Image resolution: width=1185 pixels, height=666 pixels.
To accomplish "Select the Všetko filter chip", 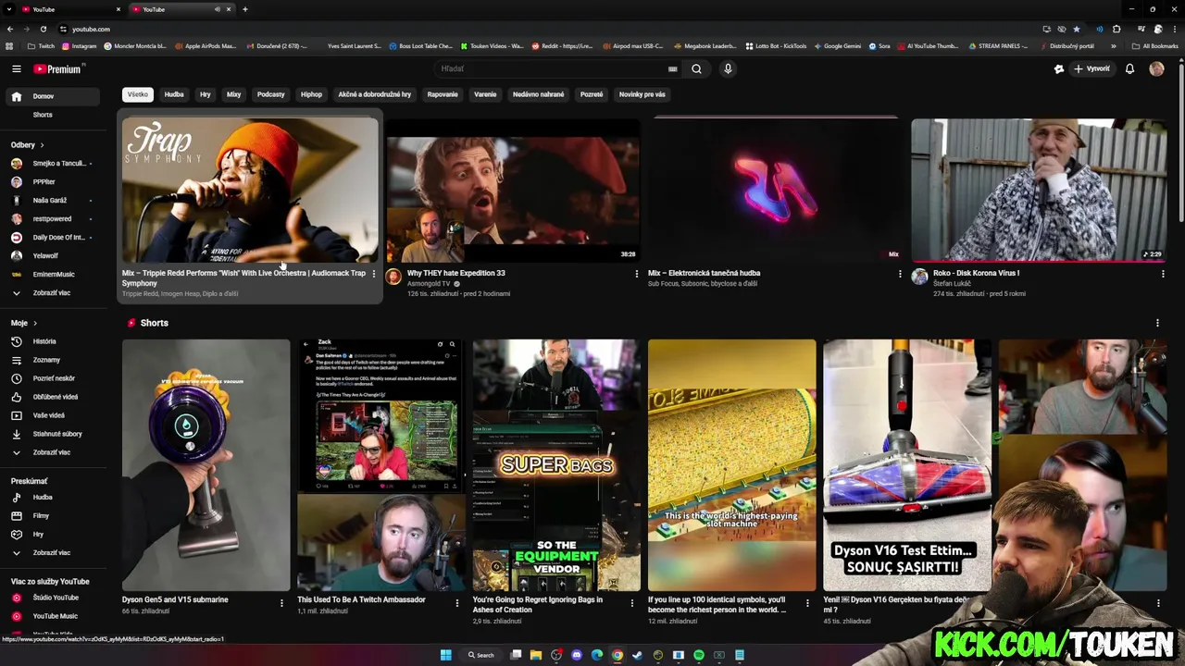I will (138, 94).
